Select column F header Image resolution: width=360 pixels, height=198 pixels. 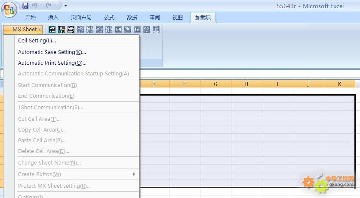coord(185,84)
